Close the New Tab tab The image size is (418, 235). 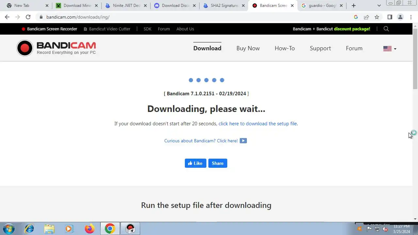coord(47,6)
